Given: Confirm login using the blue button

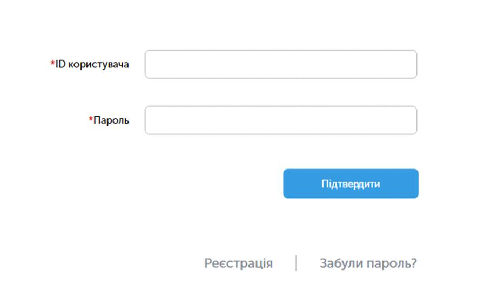Looking at the screenshot, I should pos(351,184).
